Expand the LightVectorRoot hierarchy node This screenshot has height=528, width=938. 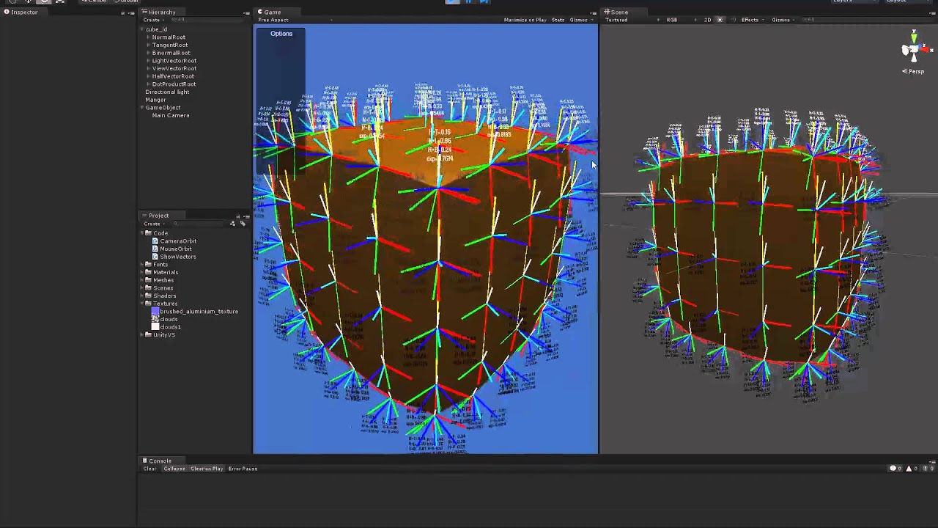tap(149, 61)
